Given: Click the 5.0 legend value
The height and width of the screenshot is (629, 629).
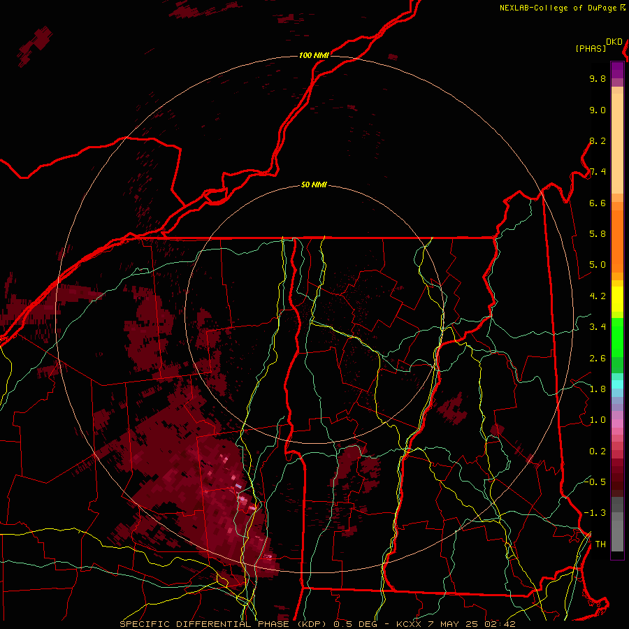Looking at the screenshot, I should [x=598, y=265].
